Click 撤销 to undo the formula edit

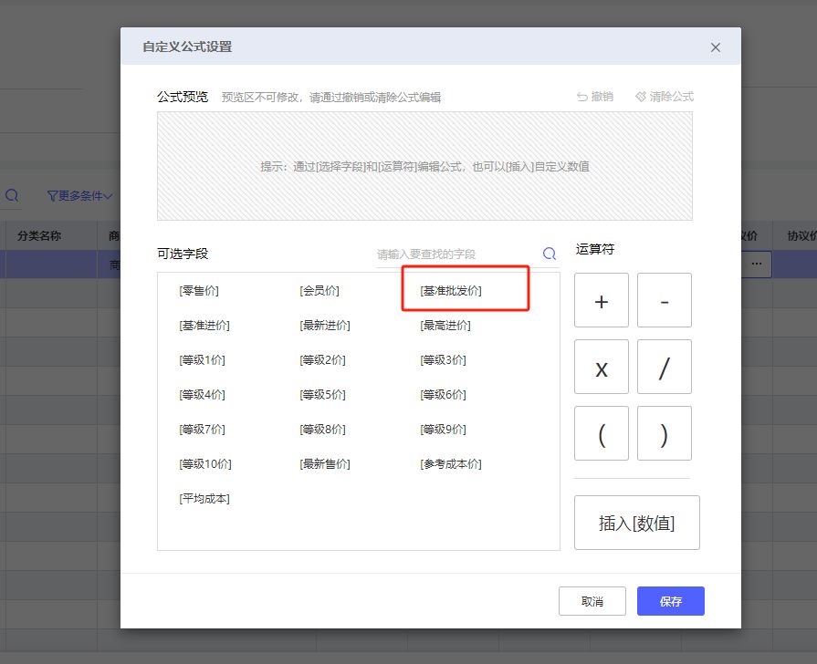point(595,97)
